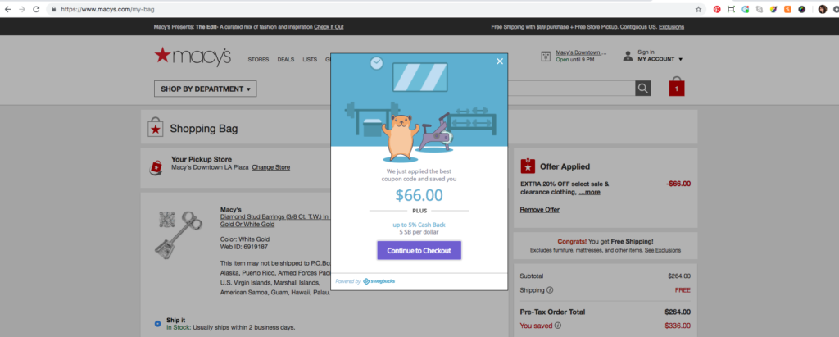839x337 pixels.
Task: Close the Swagbucks coupon popup
Action: click(x=500, y=61)
